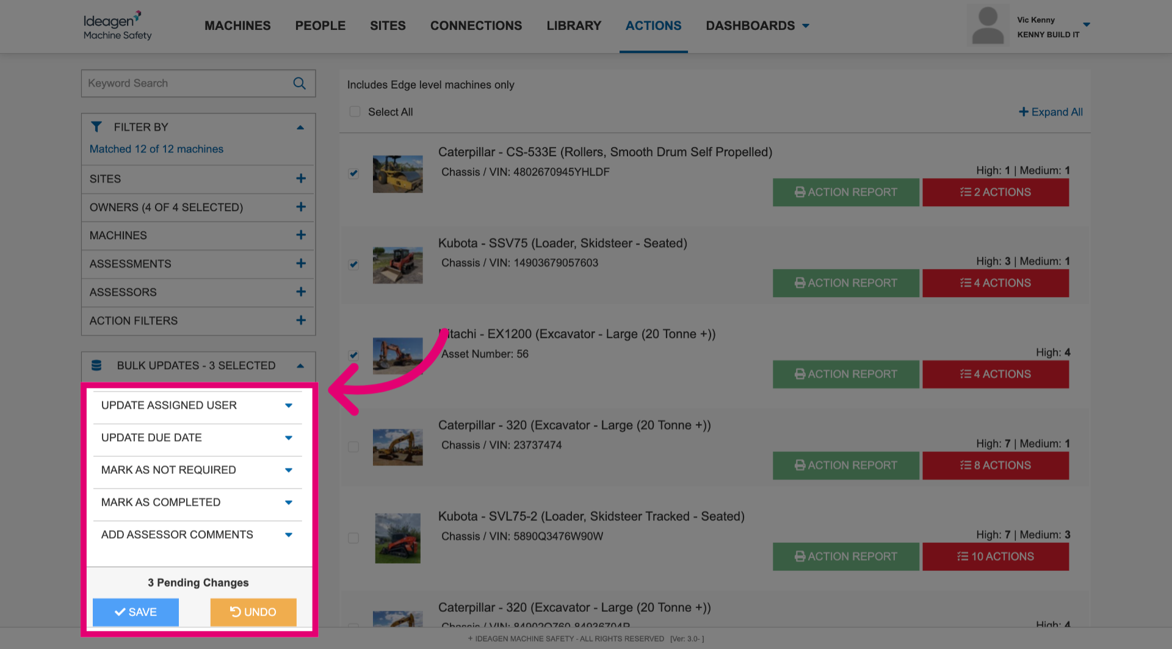Go to the Library tab
The width and height of the screenshot is (1172, 649).
[574, 26]
